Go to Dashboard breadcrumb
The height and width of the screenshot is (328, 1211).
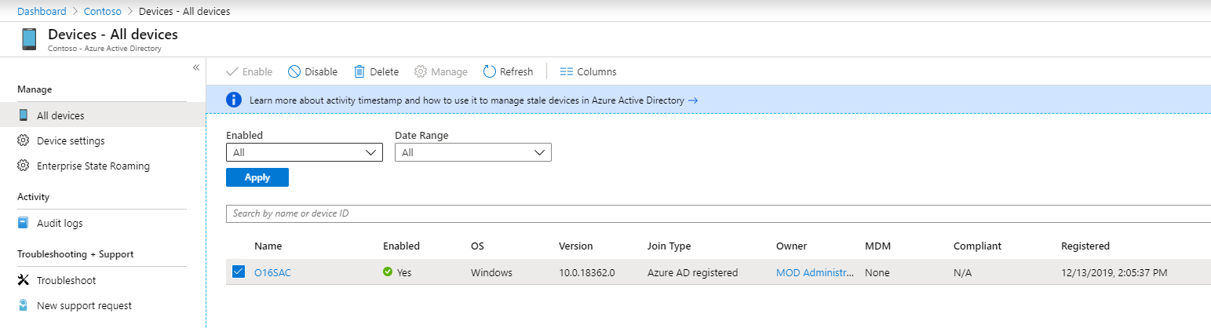(x=42, y=11)
